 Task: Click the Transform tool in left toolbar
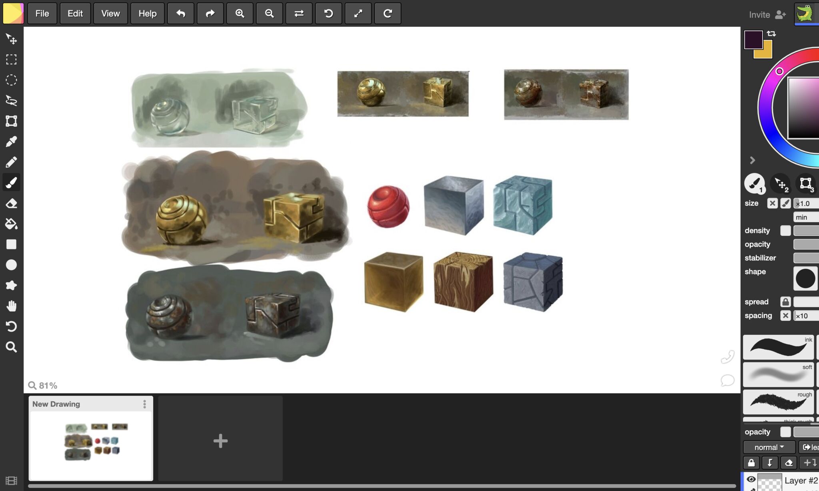coord(11,121)
